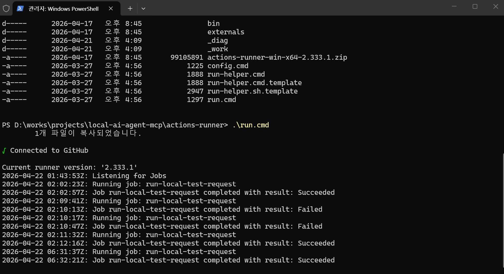Open a new terminal tab with plus

click(130, 8)
